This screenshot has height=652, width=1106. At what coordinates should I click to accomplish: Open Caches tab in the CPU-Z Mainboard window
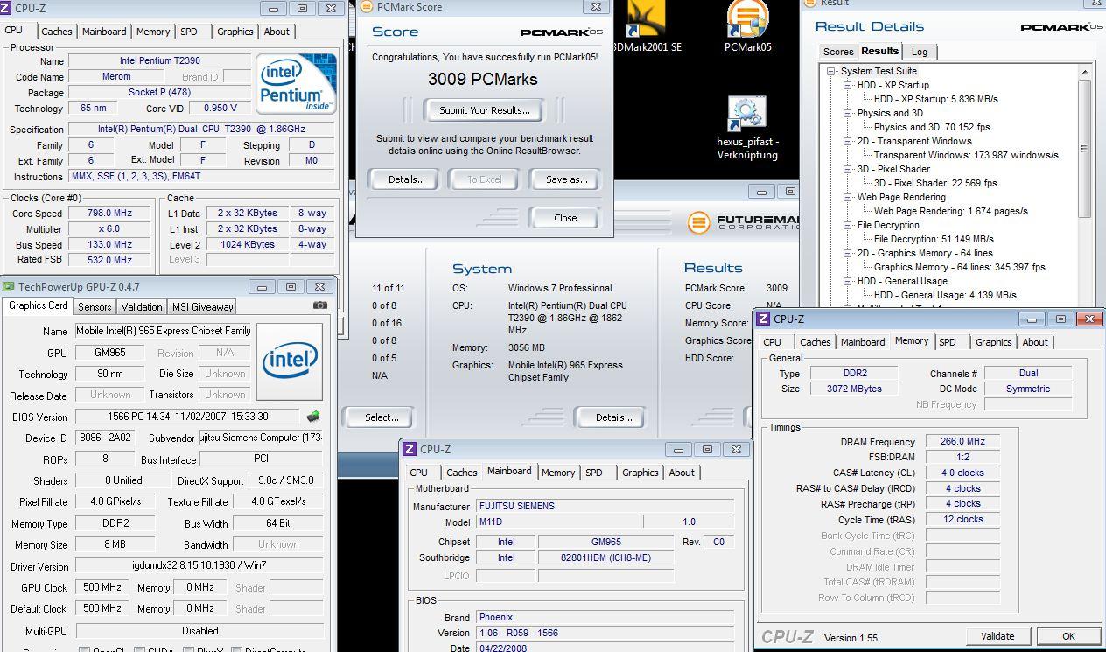pyautogui.click(x=462, y=473)
